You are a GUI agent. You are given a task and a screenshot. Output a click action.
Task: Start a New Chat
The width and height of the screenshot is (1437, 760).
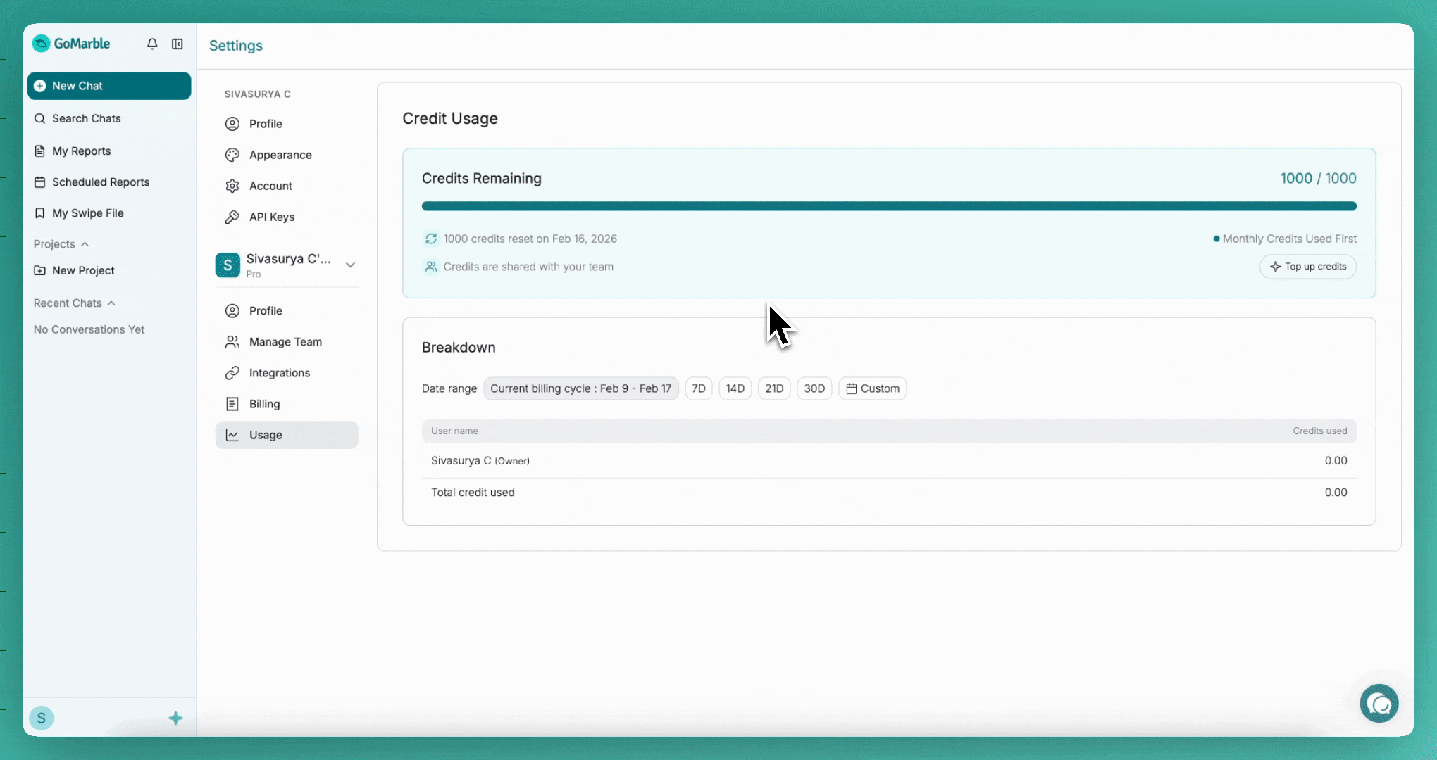tap(109, 86)
